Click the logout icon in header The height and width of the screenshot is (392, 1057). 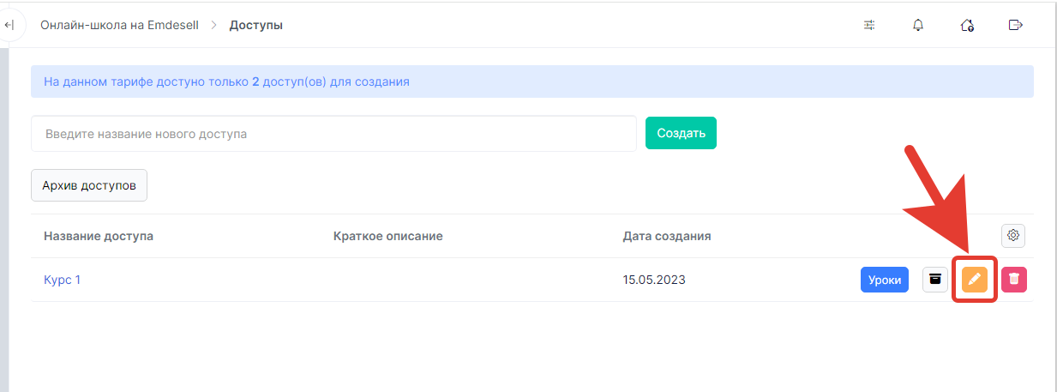pos(1016,25)
